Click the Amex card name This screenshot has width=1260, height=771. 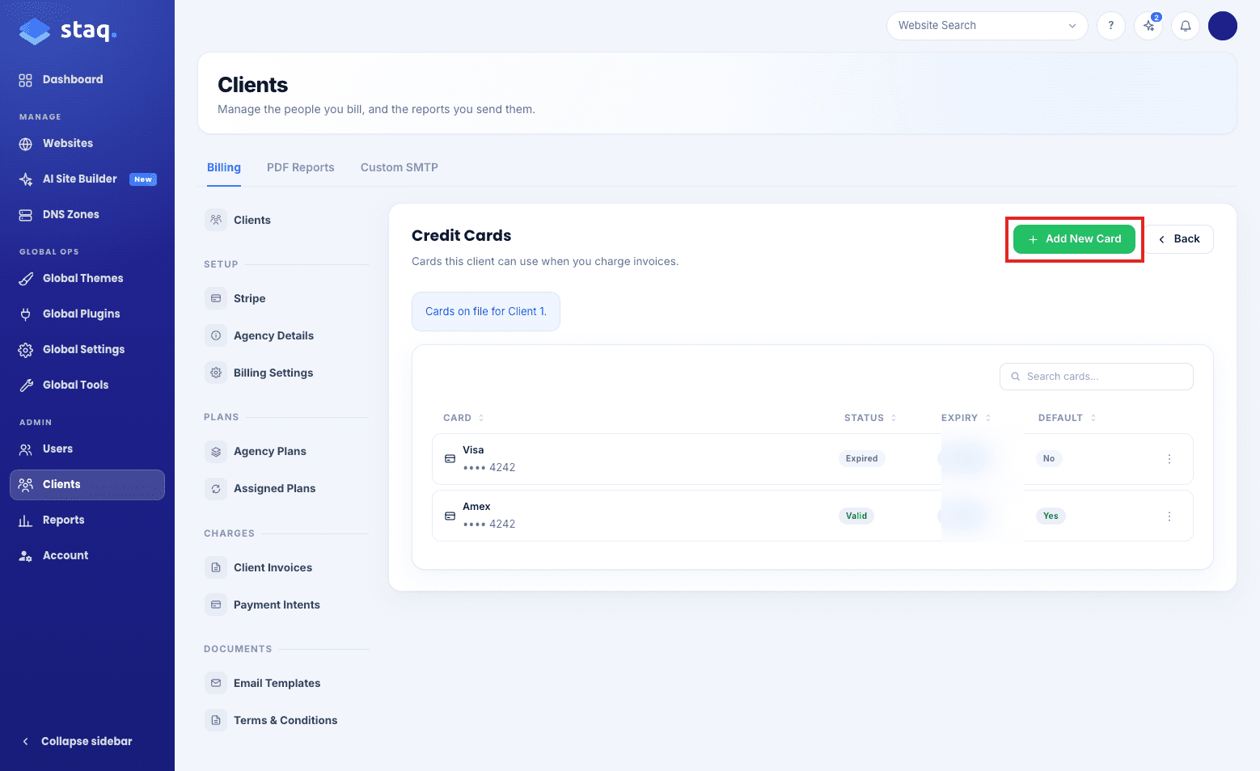point(476,507)
